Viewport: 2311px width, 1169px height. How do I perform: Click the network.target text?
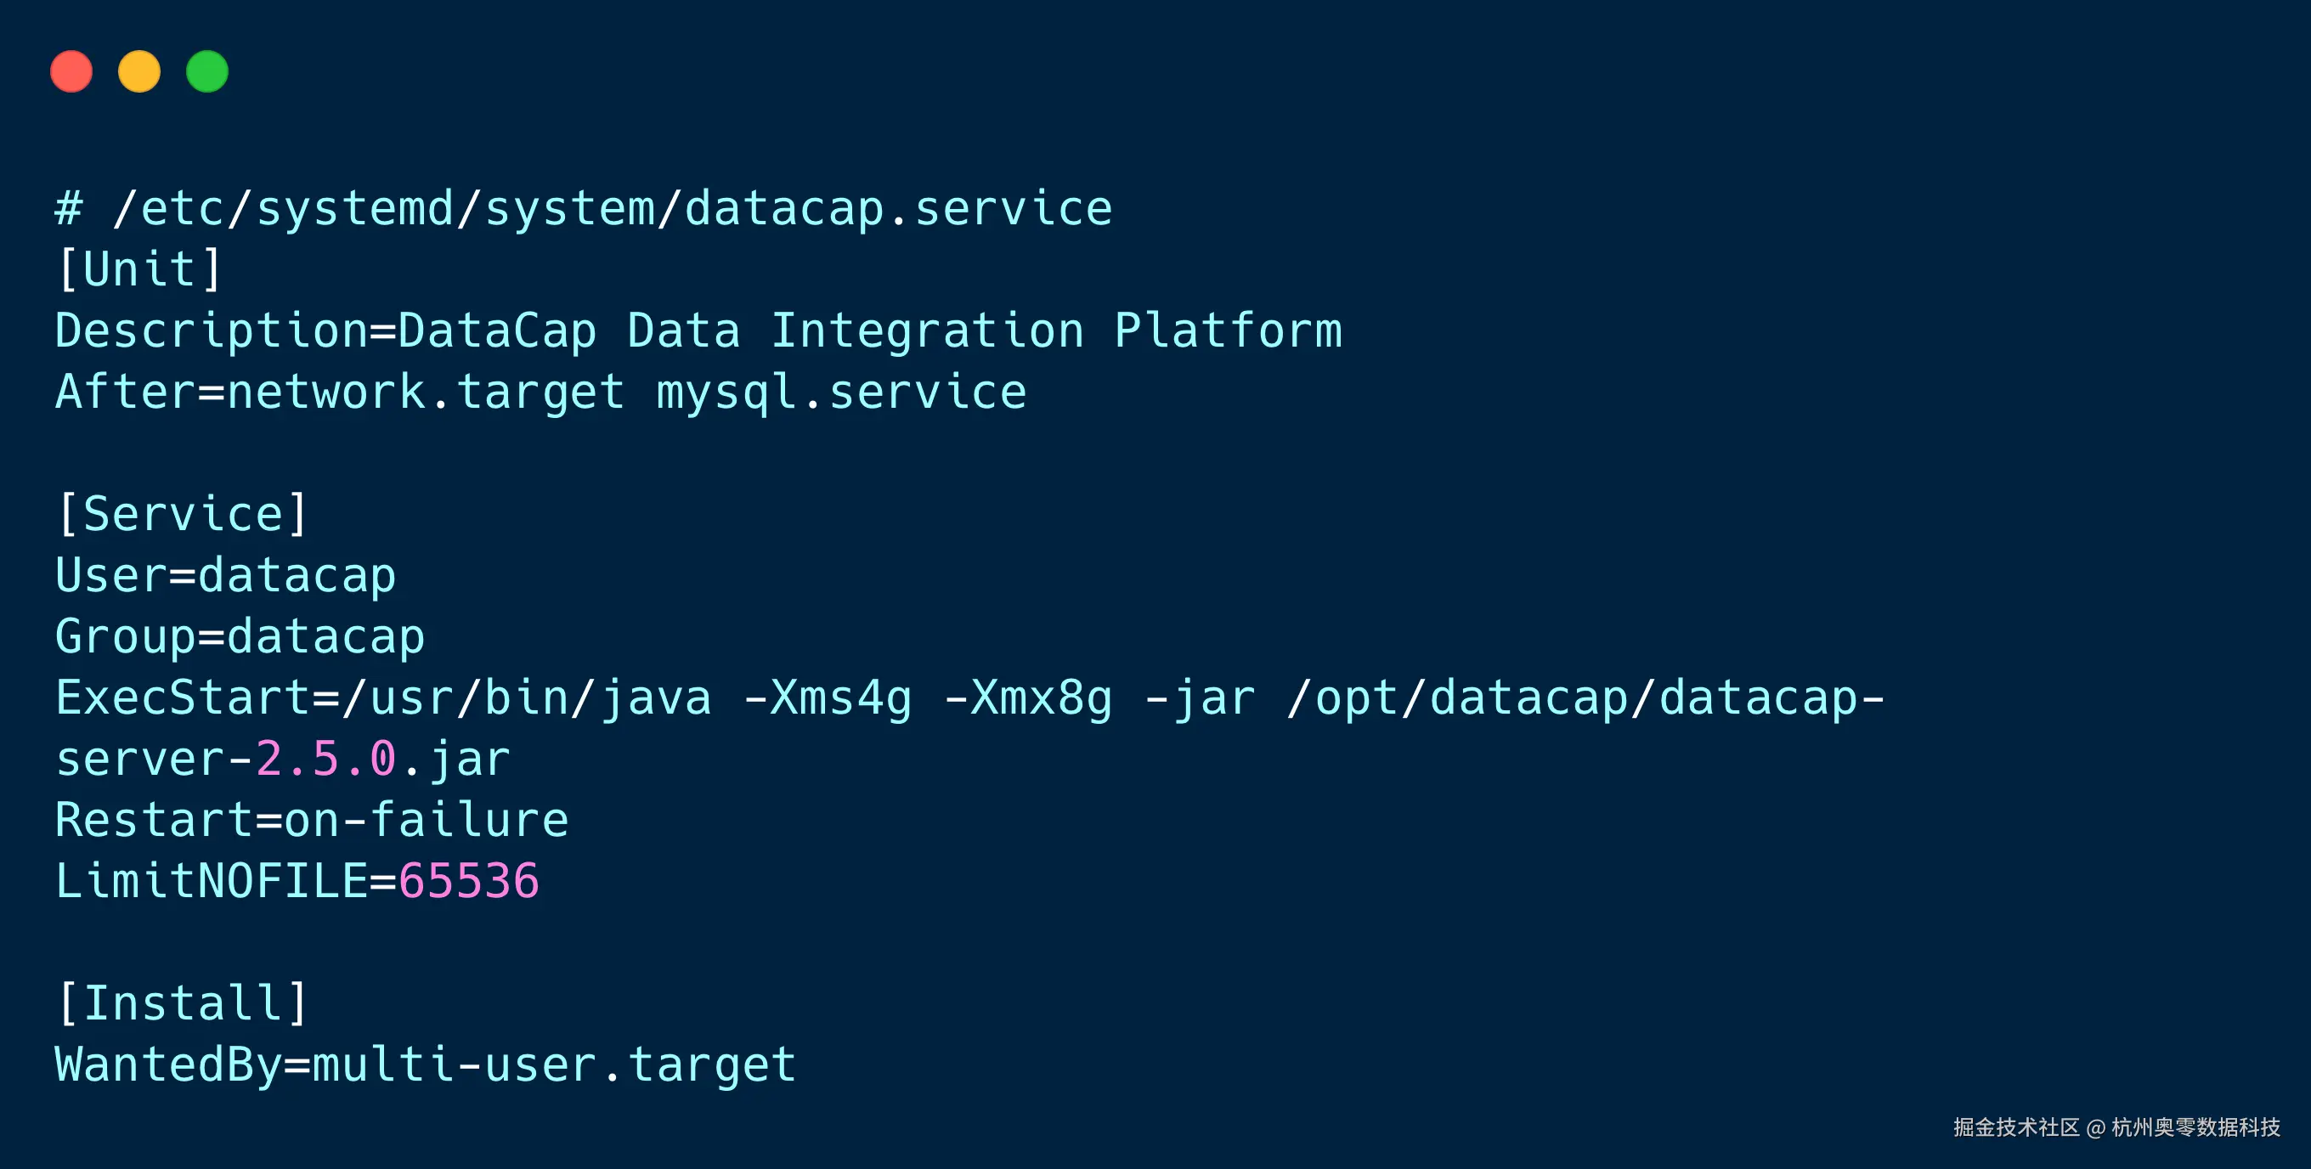[425, 392]
